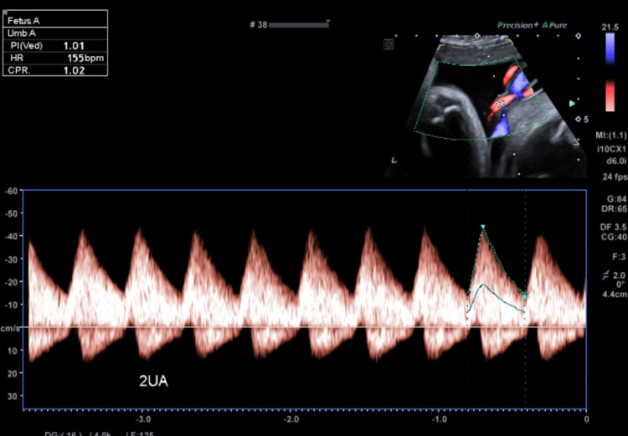Click the Doppler sample gate on the vessel
Image resolution: width=628 pixels, height=436 pixels.
pos(501,104)
